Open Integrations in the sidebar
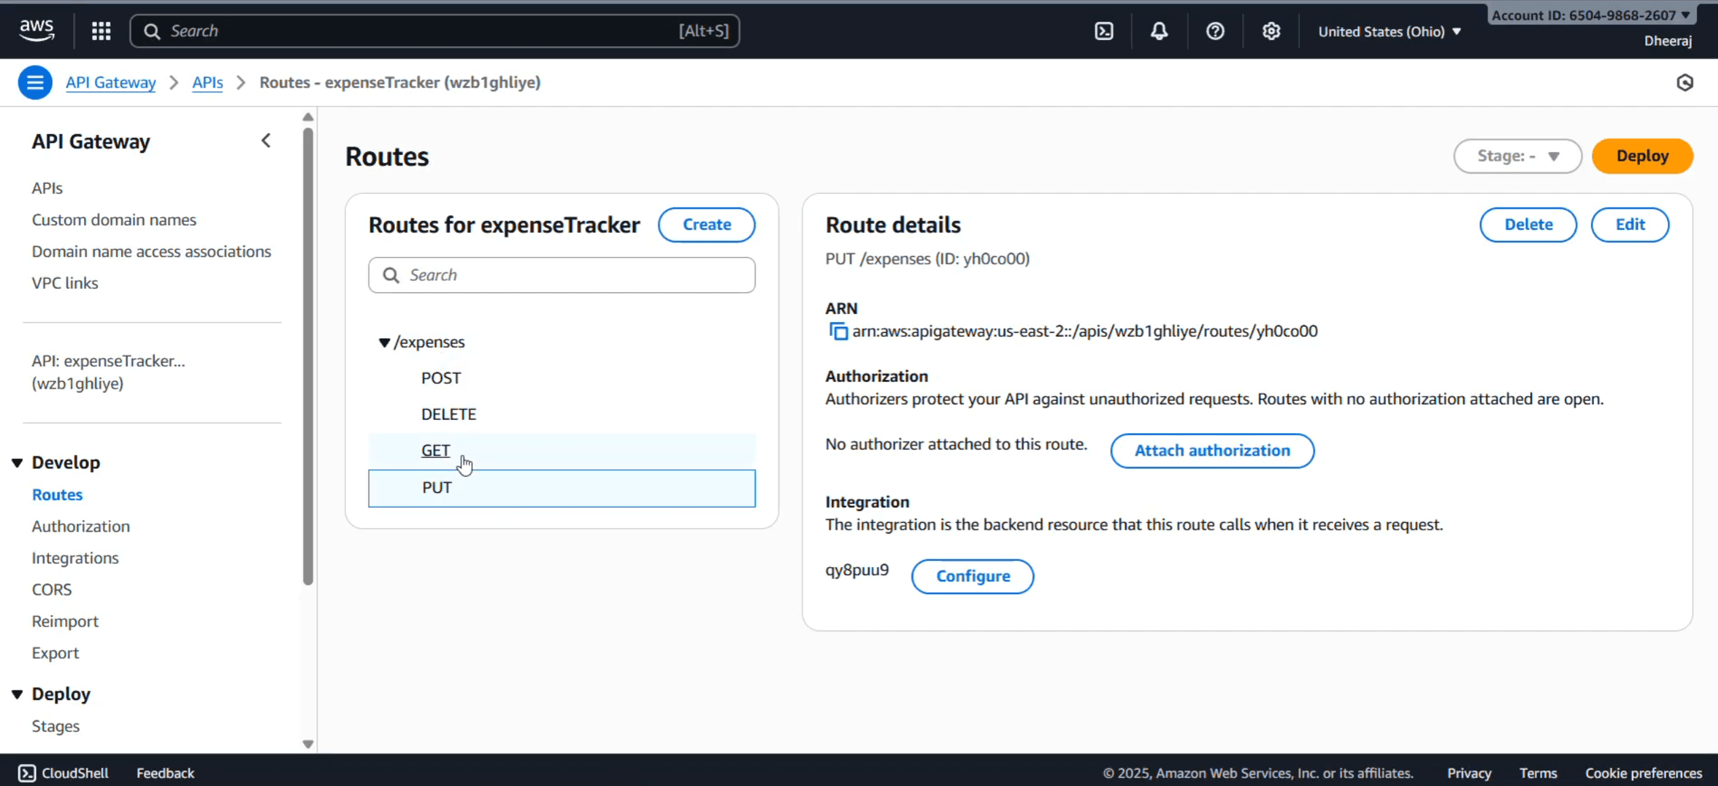Image resolution: width=1718 pixels, height=786 pixels. pyautogui.click(x=75, y=558)
